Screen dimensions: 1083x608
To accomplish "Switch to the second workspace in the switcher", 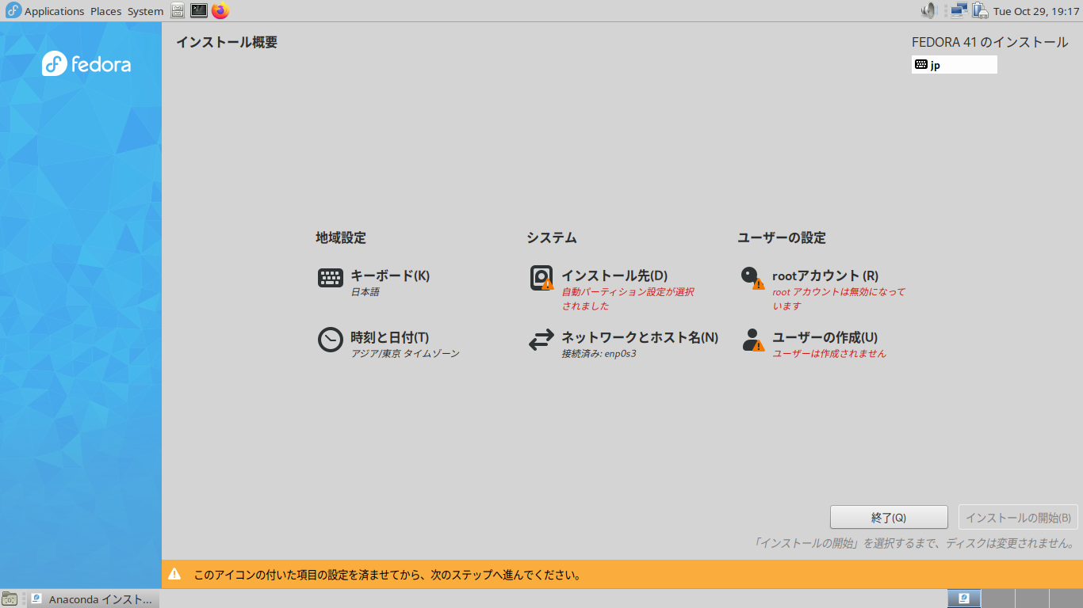I will click(998, 598).
